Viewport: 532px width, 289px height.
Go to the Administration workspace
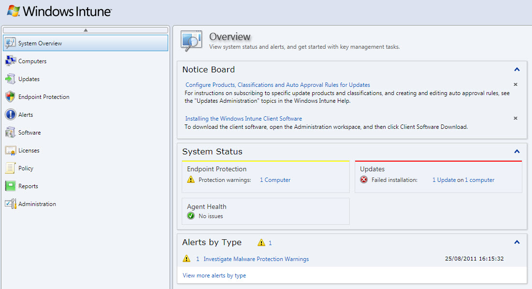tap(86, 204)
